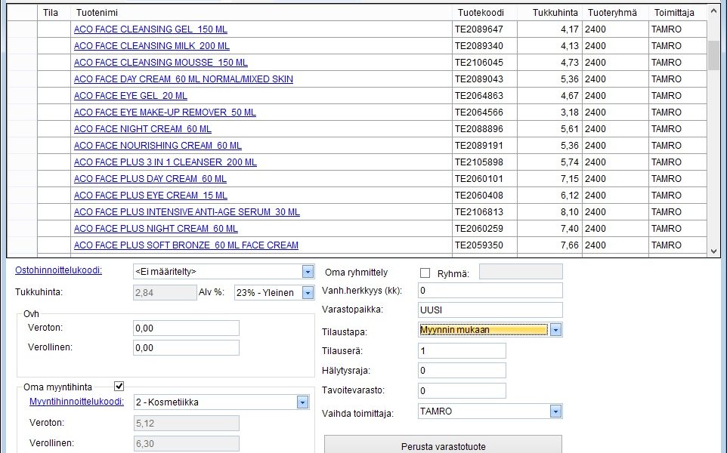This screenshot has height=453, width=727.
Task: Open the Ostohinnoittelukoodi dropdown
Action: 308,272
